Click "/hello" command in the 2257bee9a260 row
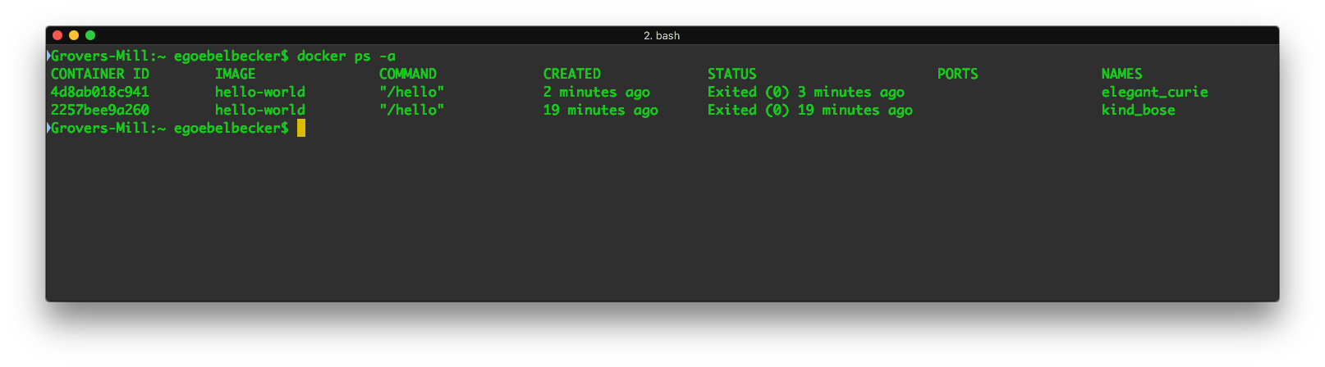Screen dimensions: 1325x367 pos(412,110)
